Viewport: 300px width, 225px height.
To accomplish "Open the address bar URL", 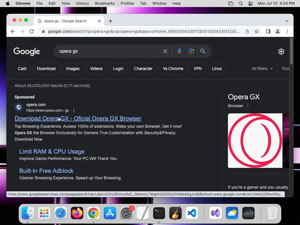I will (144, 31).
